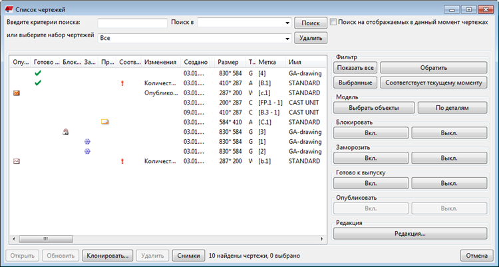Click the red envelope icon in row [b.1]
Viewport: 499px width, 267px height.
pyautogui.click(x=17, y=161)
